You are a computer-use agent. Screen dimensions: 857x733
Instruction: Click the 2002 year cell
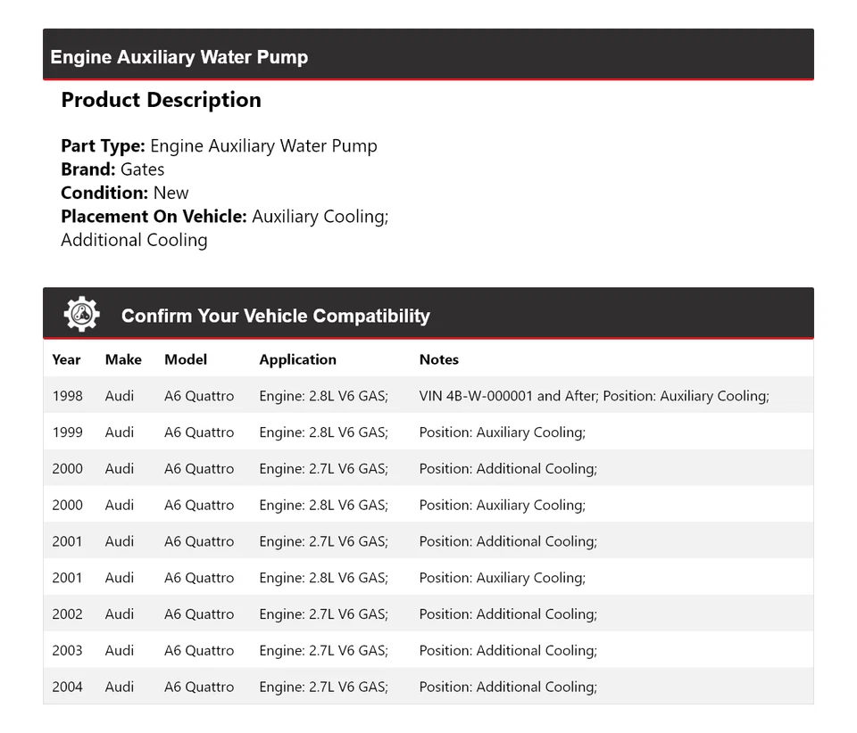(x=67, y=614)
